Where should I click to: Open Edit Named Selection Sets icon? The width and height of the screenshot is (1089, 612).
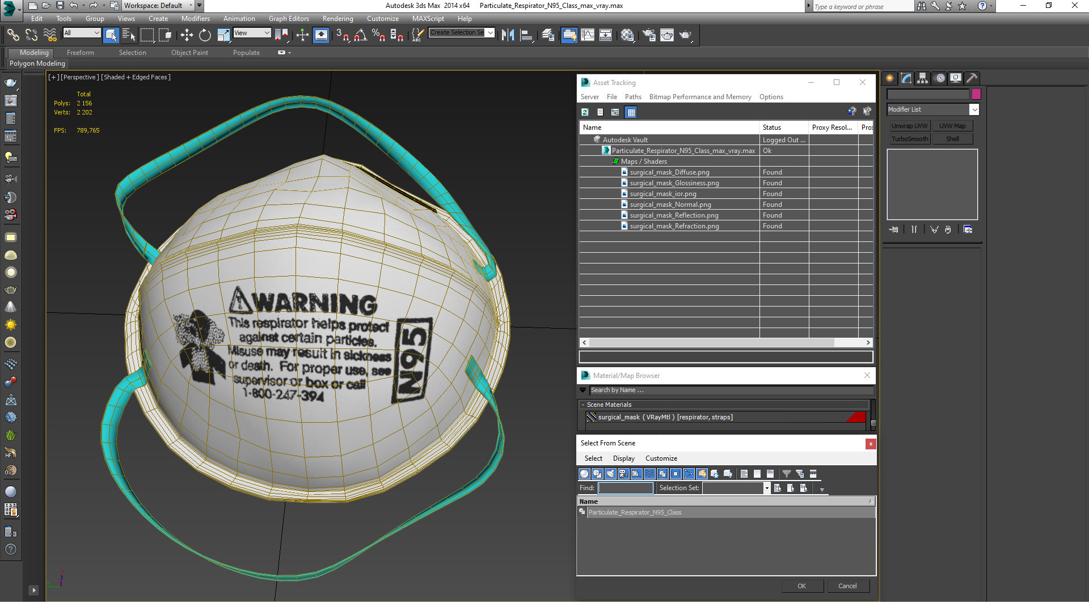(x=417, y=35)
